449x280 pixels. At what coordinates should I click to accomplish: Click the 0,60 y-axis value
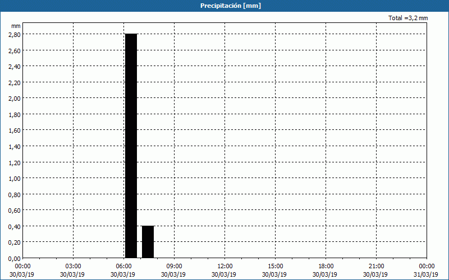click(15, 211)
